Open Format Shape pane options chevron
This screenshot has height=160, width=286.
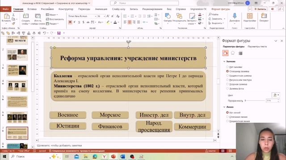pos(276,41)
